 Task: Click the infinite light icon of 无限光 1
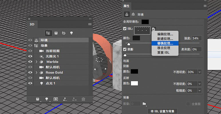pyautogui.click(x=42, y=57)
